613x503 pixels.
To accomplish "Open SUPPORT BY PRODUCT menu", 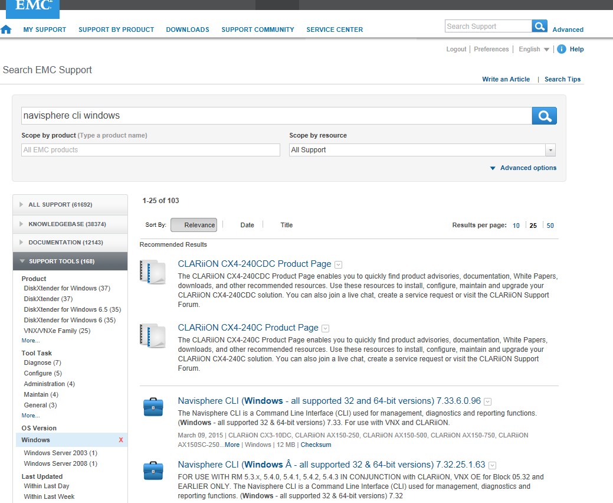I will [x=116, y=30].
